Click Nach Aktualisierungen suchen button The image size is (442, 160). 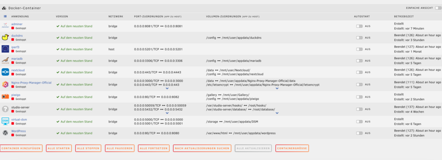pos(202,148)
